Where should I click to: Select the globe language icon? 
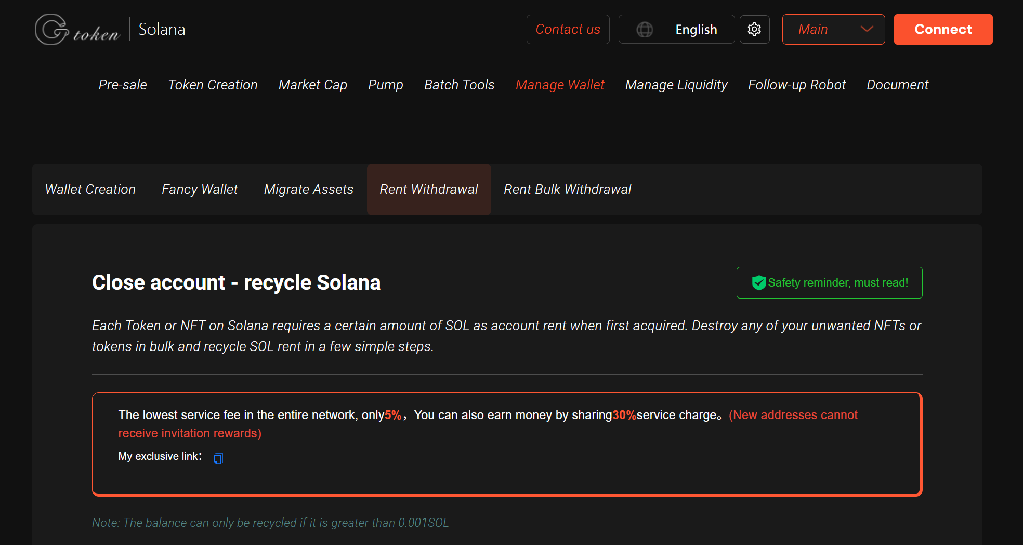point(645,29)
